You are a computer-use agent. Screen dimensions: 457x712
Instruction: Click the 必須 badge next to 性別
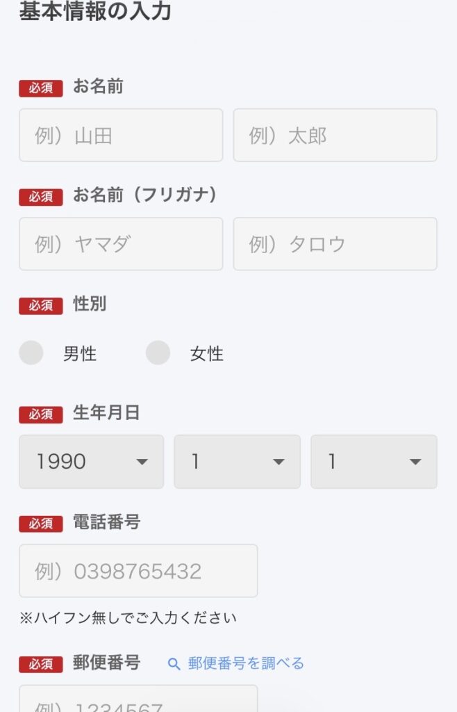point(41,305)
